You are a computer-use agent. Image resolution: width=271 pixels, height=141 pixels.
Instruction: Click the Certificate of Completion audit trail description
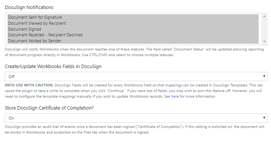pyautogui.click(x=134, y=129)
